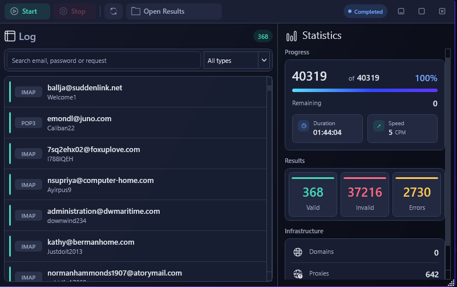Image resolution: width=457 pixels, height=287 pixels.
Task: Close the application window
Action: coord(442,11)
